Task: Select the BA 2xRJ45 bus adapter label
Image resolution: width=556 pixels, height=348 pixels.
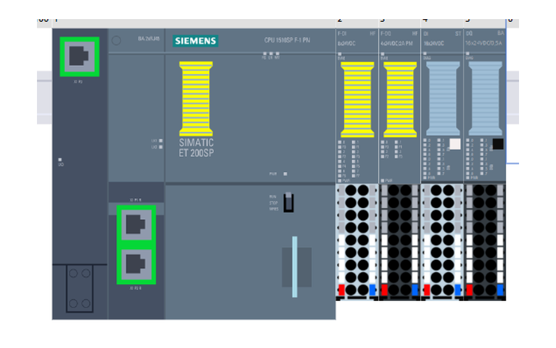Action: pyautogui.click(x=149, y=38)
